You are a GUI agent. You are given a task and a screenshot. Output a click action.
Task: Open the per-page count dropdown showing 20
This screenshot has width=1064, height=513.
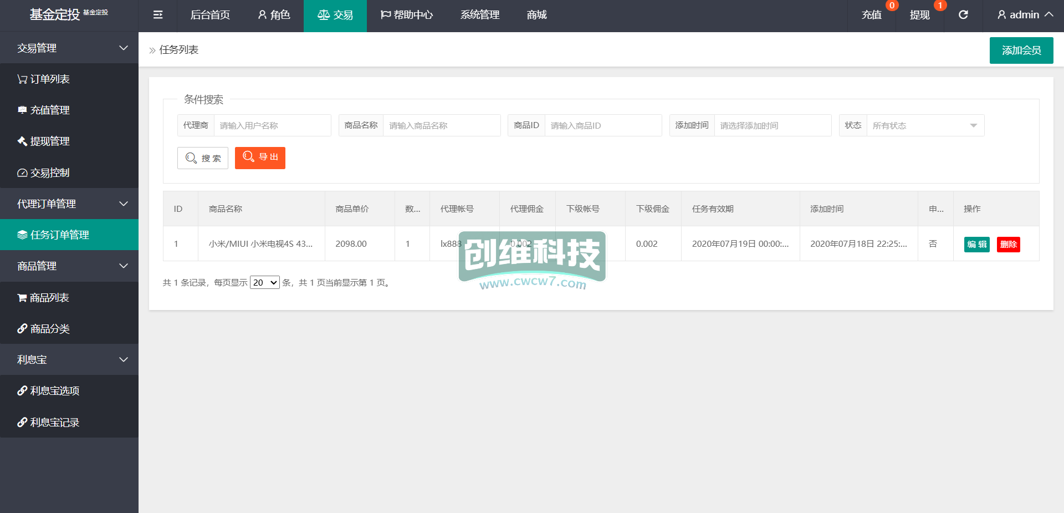click(265, 283)
